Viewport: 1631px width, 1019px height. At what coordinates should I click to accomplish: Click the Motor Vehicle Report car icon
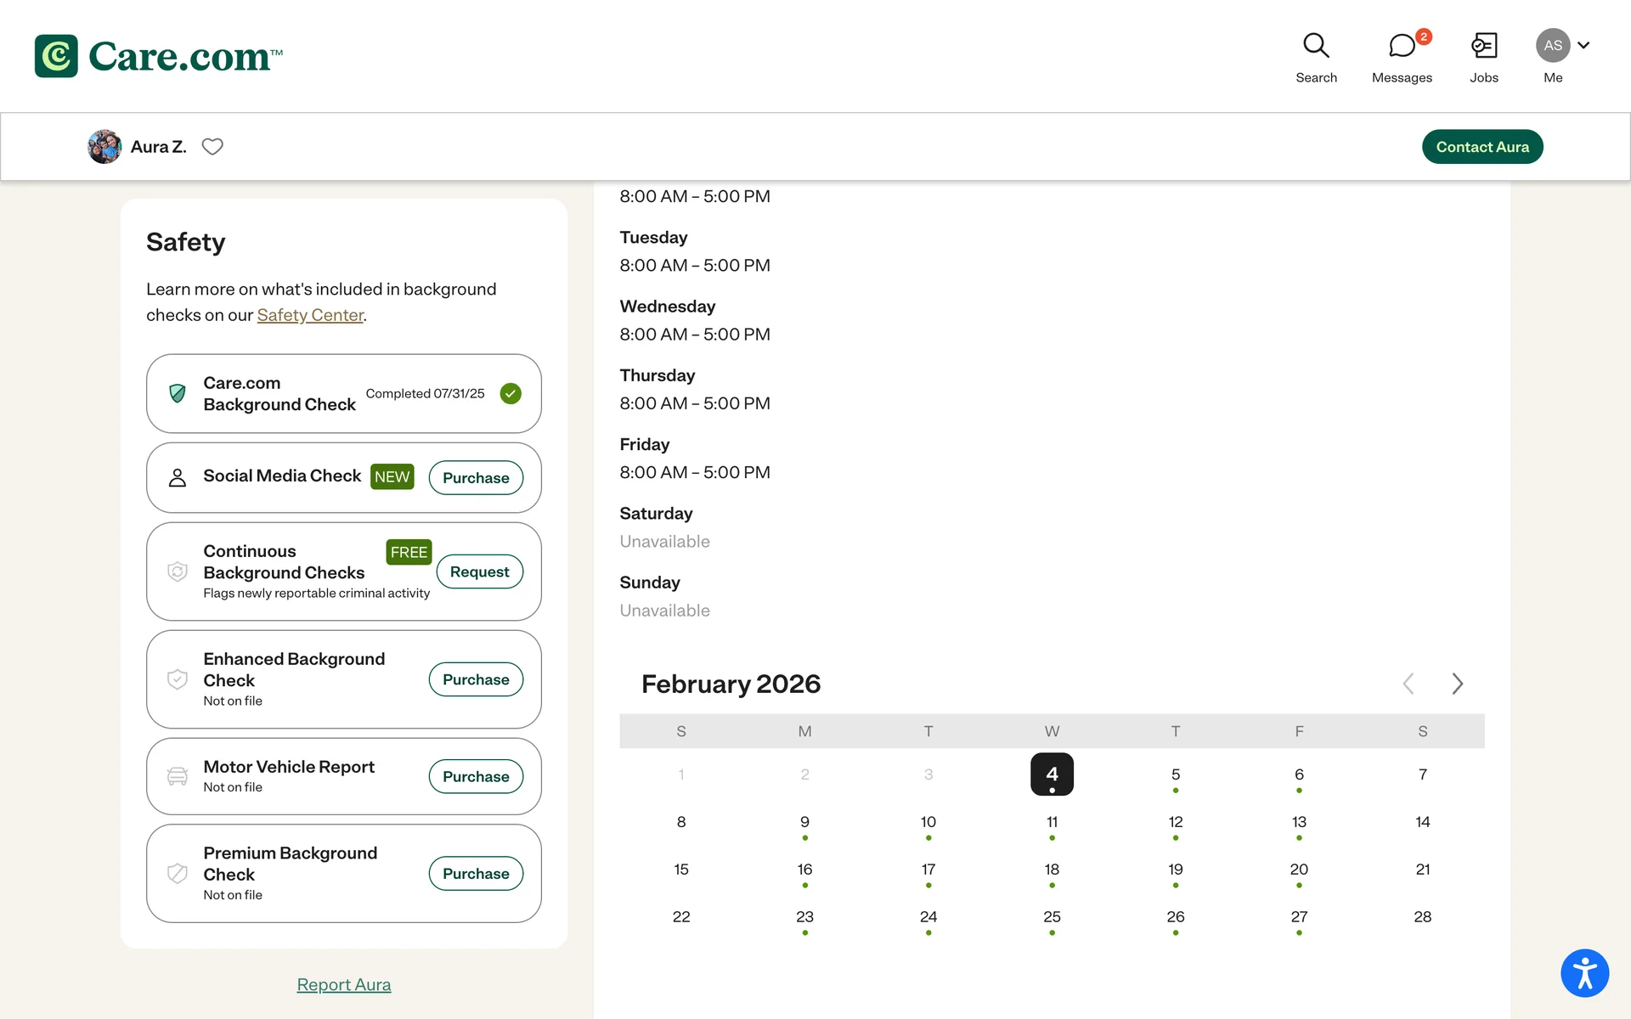[178, 776]
